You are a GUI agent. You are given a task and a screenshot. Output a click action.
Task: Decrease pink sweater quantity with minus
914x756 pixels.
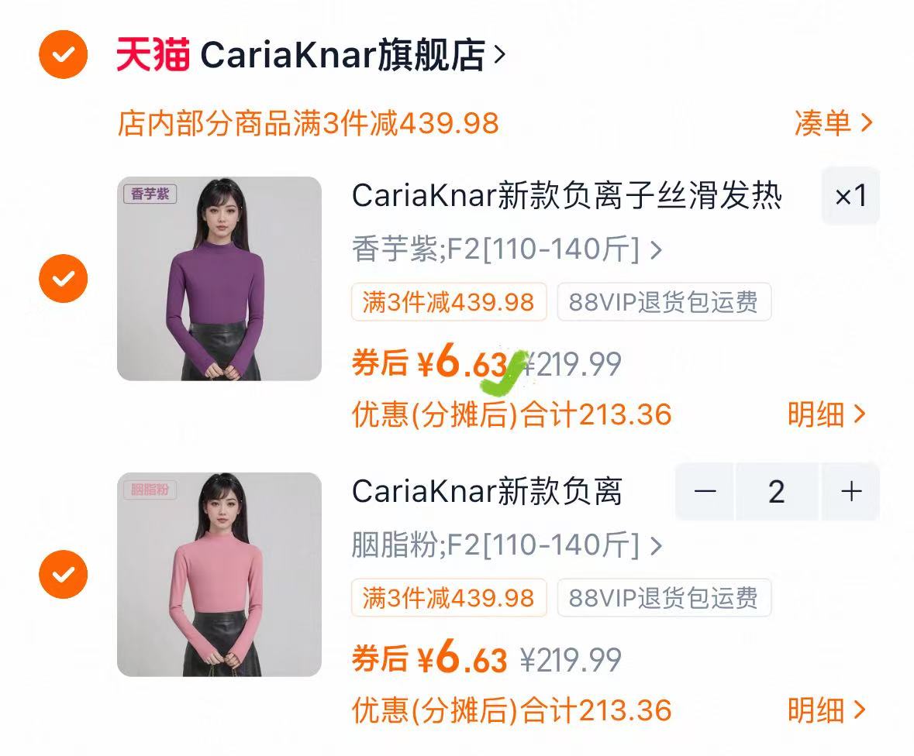tap(705, 492)
